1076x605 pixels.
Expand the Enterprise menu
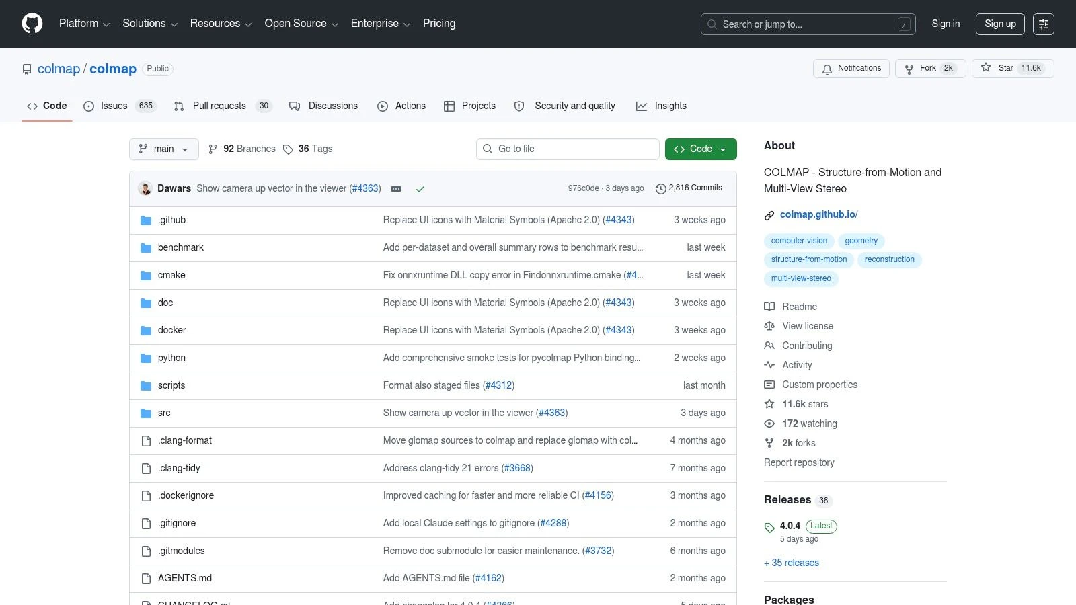point(381,24)
